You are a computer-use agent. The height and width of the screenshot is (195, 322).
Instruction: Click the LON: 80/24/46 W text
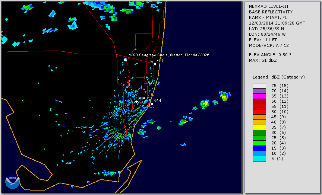click(x=267, y=34)
